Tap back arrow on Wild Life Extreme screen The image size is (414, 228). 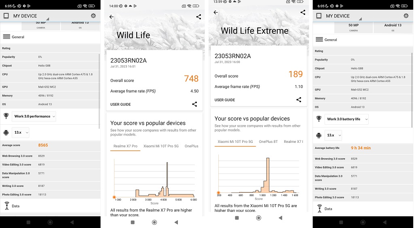click(x=215, y=13)
